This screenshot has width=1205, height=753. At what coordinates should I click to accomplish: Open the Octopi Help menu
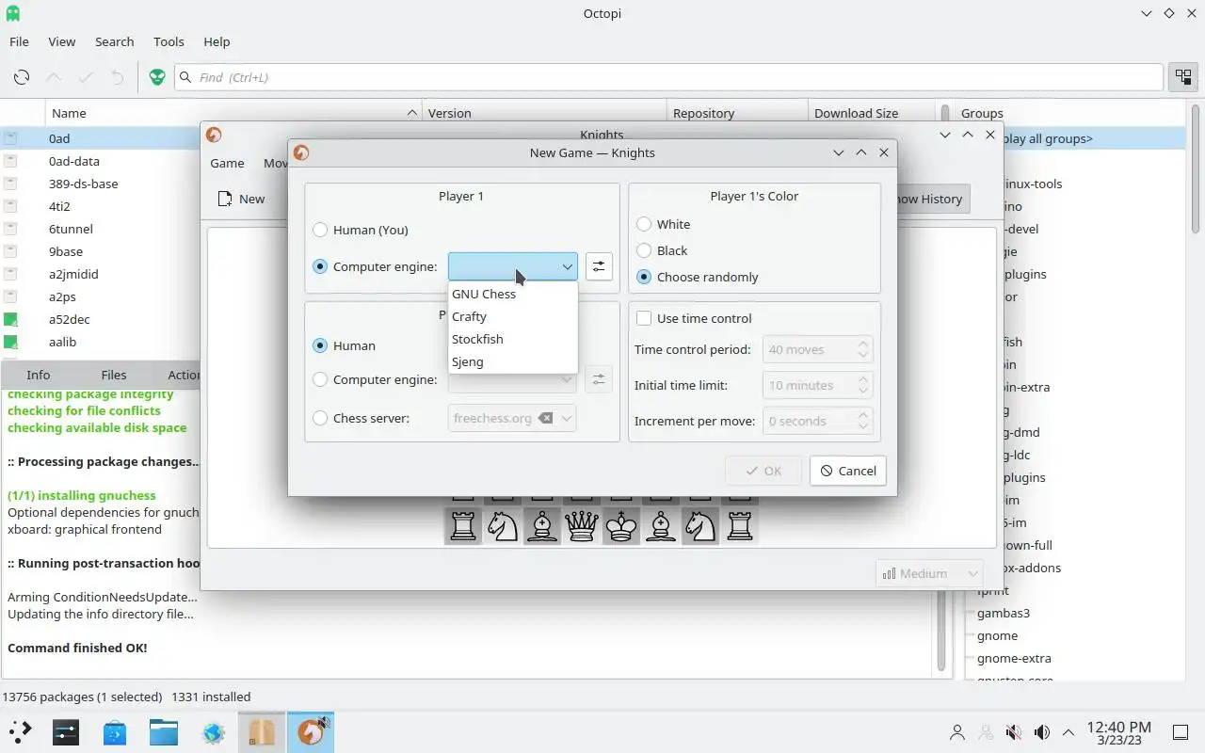click(217, 41)
